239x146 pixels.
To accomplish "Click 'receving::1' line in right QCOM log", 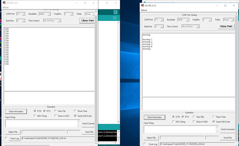I will pyautogui.click(x=147, y=39).
